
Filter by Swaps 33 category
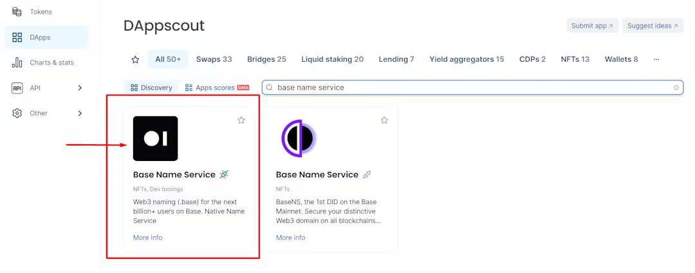(214, 59)
